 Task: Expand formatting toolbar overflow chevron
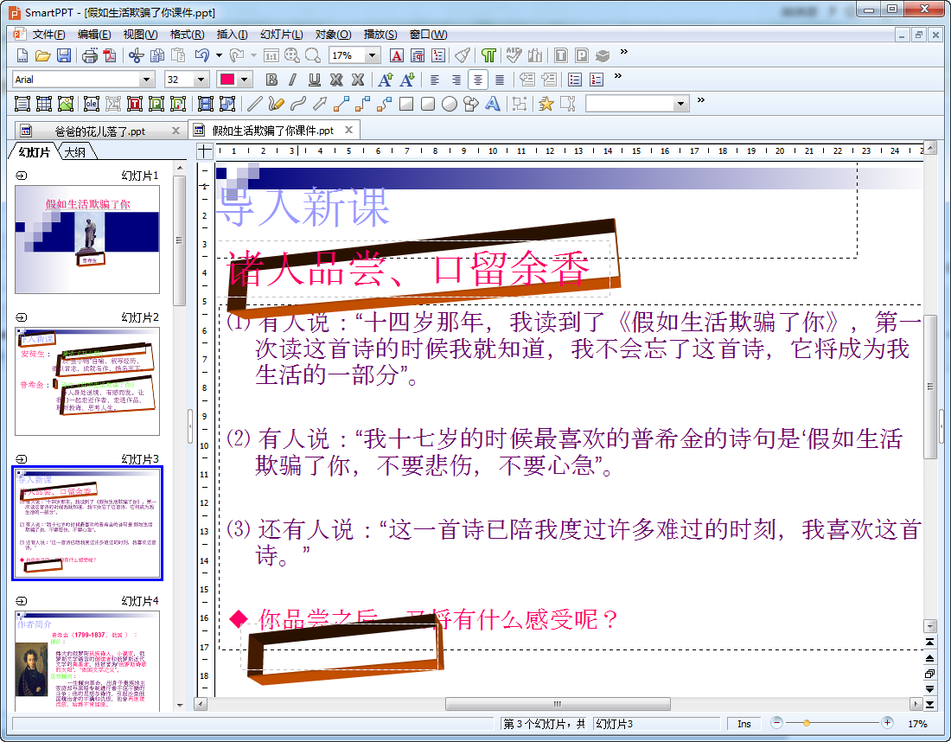[618, 76]
